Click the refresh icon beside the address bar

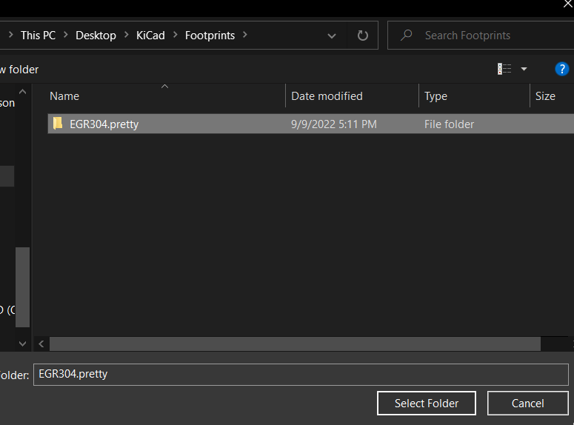click(362, 36)
